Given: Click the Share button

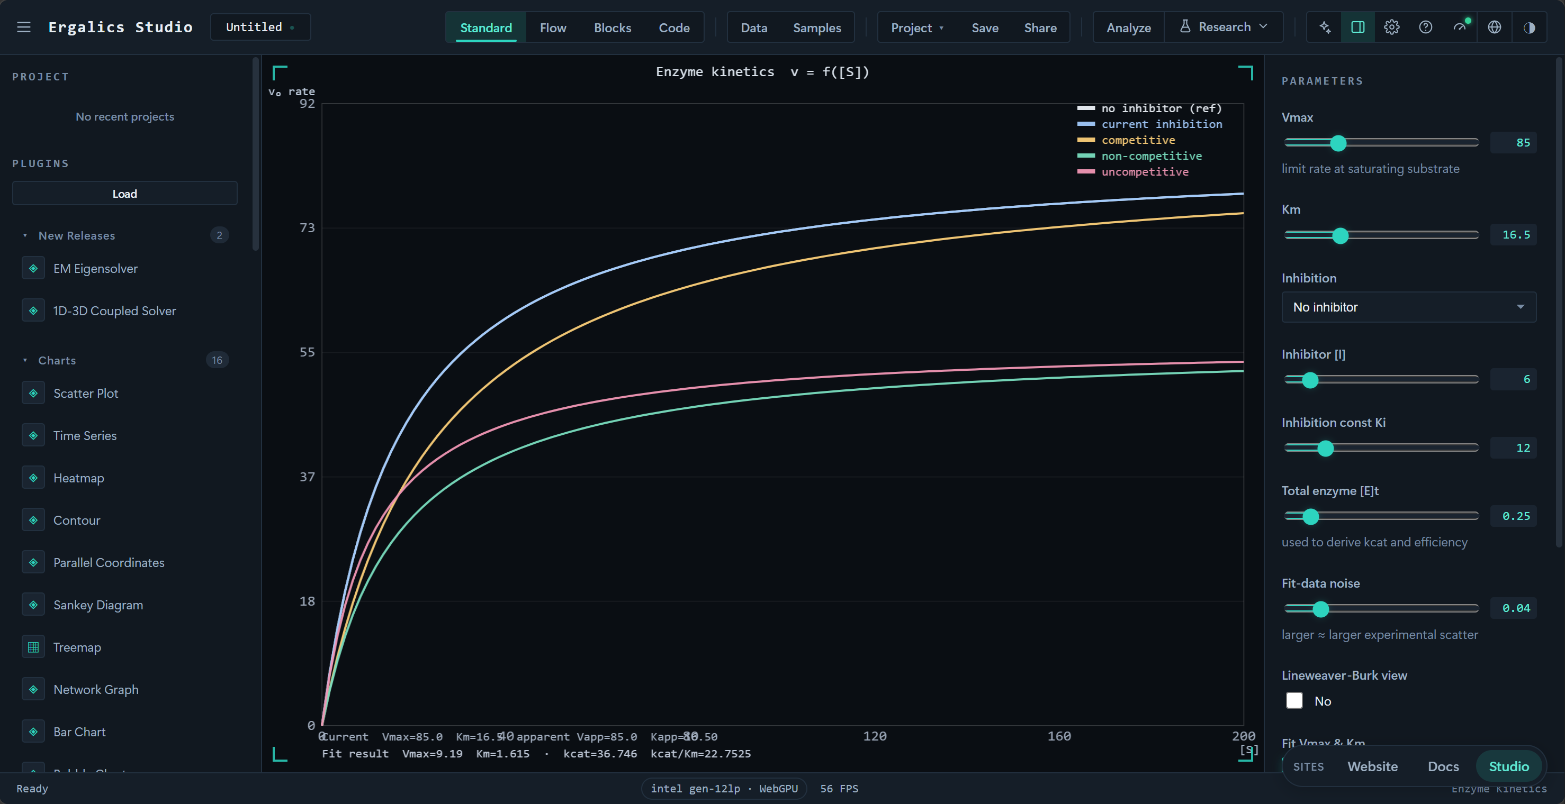Looking at the screenshot, I should click(1040, 28).
